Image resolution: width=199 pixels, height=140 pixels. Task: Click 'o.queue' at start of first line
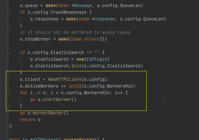point(29,6)
